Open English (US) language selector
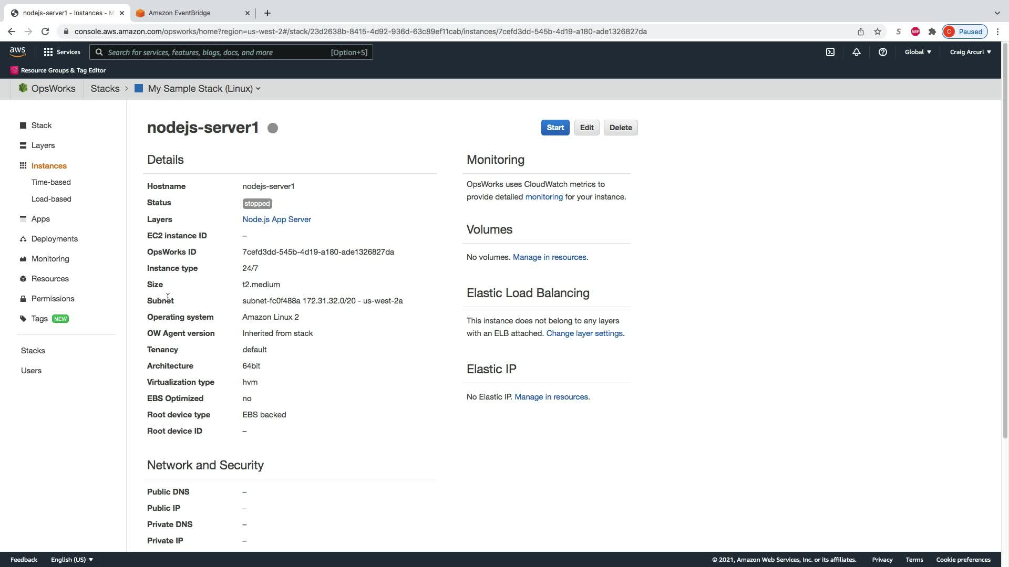1009x567 pixels. 72,560
